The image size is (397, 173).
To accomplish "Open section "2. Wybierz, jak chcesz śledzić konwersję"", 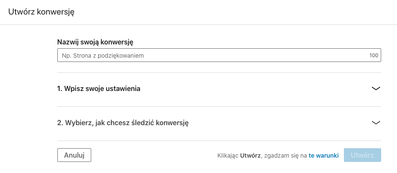I will 123,123.
